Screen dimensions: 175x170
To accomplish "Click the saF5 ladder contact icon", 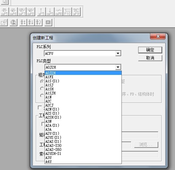I will point(5,12).
